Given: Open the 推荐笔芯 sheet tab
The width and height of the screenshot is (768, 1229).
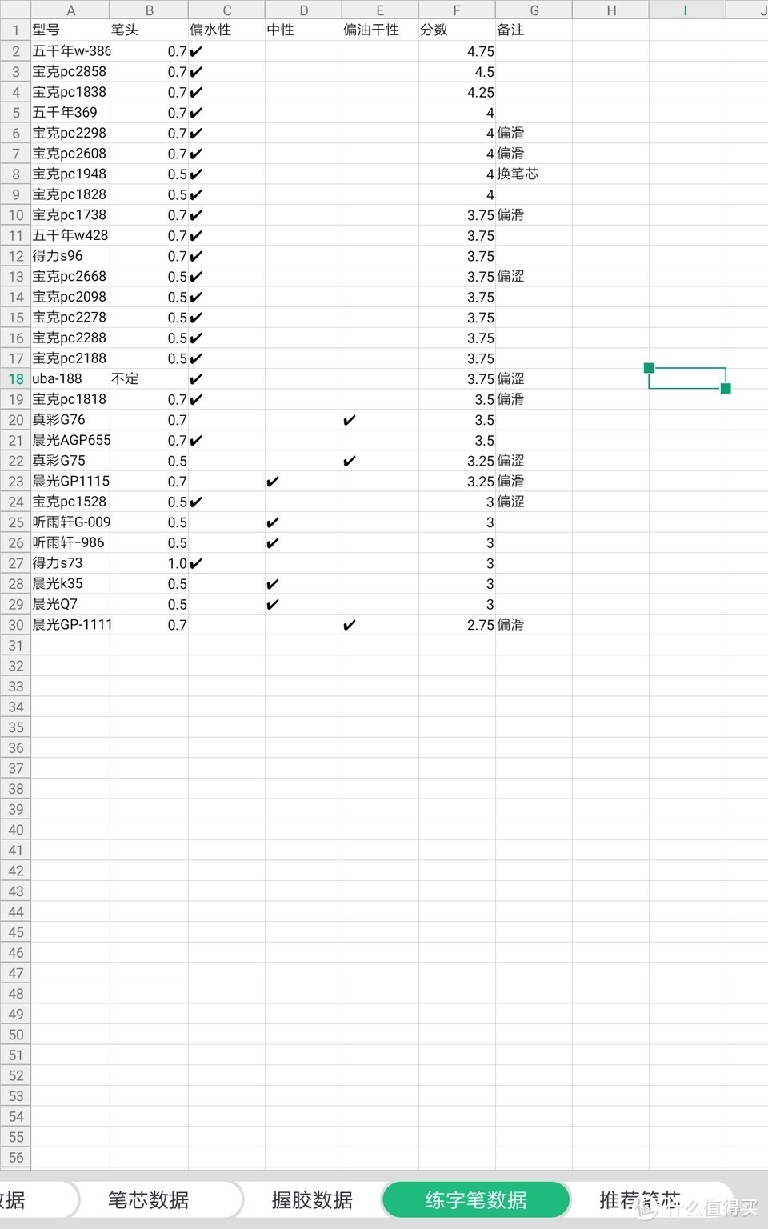Looking at the screenshot, I should click(x=640, y=1199).
